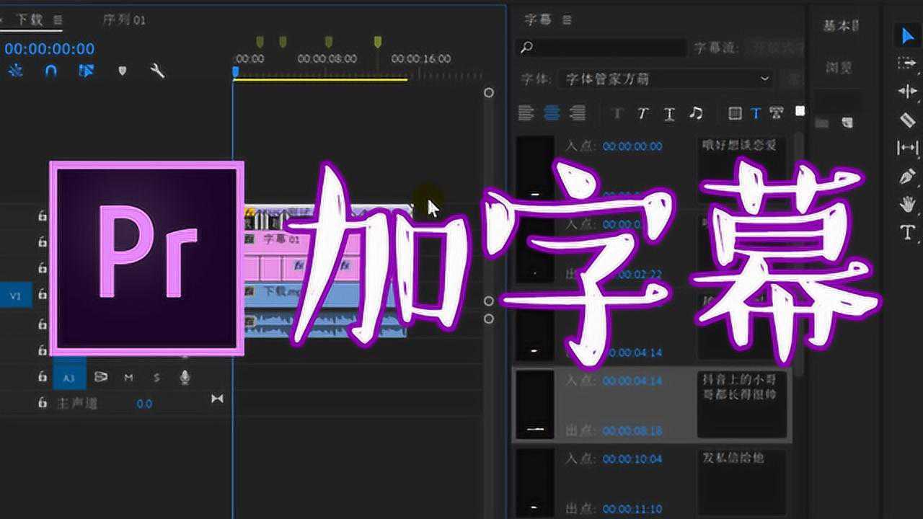Align caption text left
Screen dimensions: 923x519
point(526,112)
